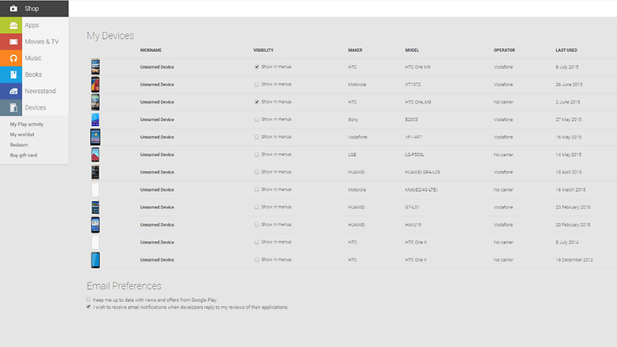This screenshot has height=347, width=617.
Task: Click the LG-F500L device thumbnail
Action: point(95,155)
